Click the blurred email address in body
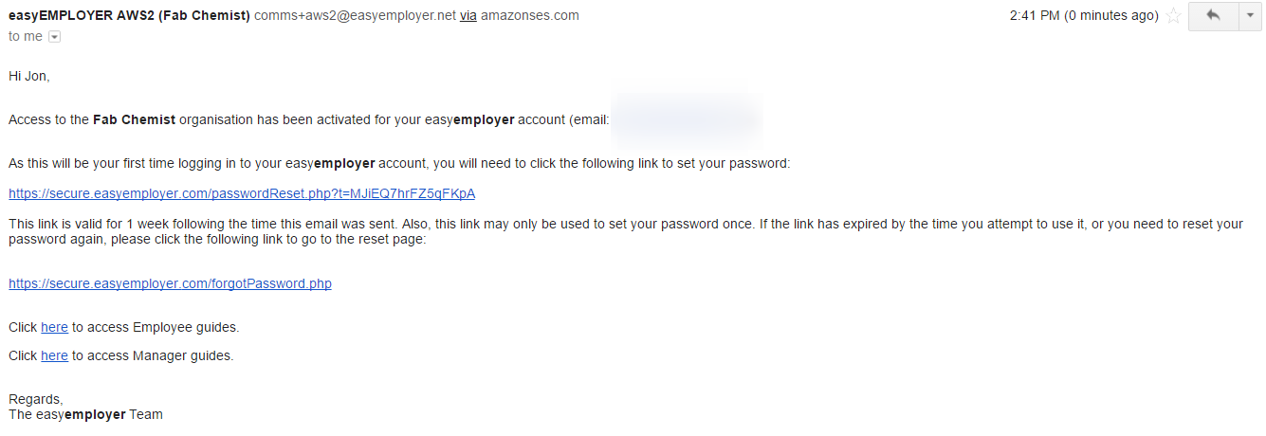Screen dimensions: 1266x436 (686, 120)
